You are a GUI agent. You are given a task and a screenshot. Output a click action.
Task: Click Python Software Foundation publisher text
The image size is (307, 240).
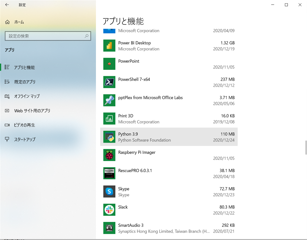144,140
